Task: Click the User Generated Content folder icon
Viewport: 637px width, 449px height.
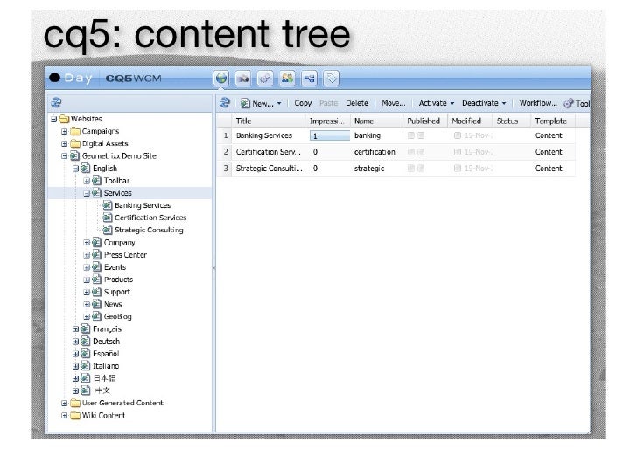Action: click(x=75, y=404)
